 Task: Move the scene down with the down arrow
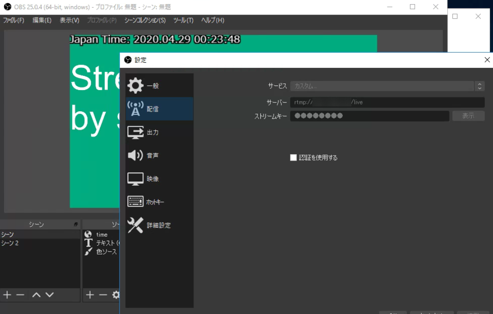50,295
